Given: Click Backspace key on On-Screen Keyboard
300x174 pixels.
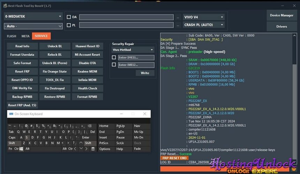Looking at the screenshot, I should click(90, 126).
